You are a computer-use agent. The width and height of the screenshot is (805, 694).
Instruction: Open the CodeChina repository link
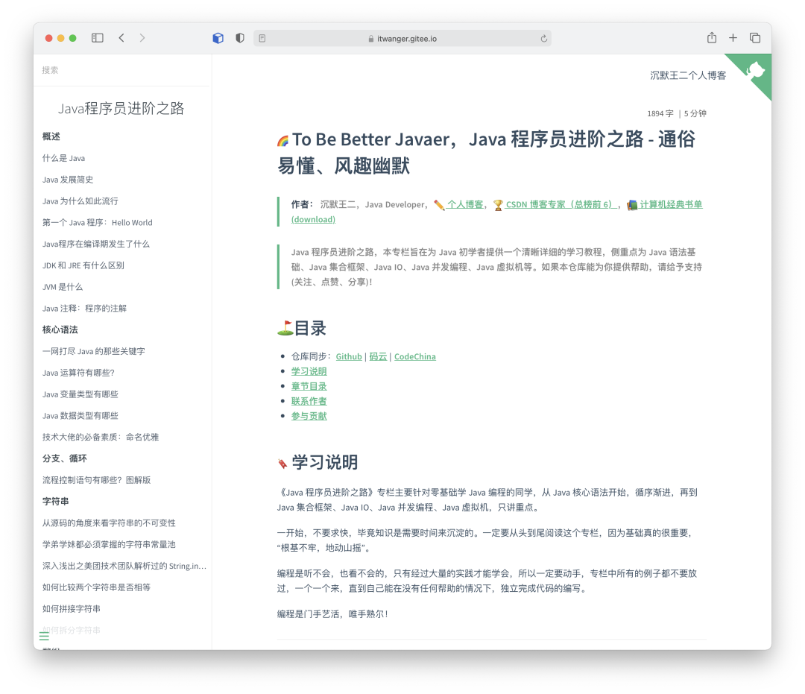click(415, 356)
